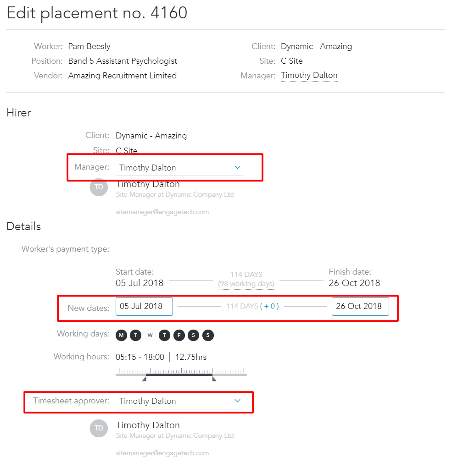This screenshot has height=474, width=452.
Task: Toggle Friday working day circle
Action: 179,335
